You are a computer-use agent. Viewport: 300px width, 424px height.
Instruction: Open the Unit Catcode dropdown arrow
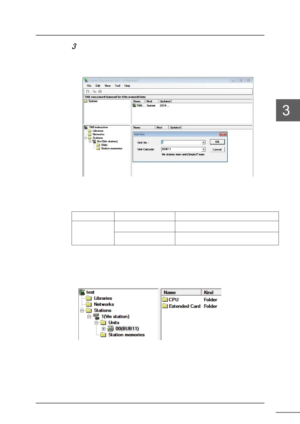203,149
